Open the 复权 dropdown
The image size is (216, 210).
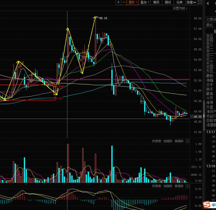(133, 2)
